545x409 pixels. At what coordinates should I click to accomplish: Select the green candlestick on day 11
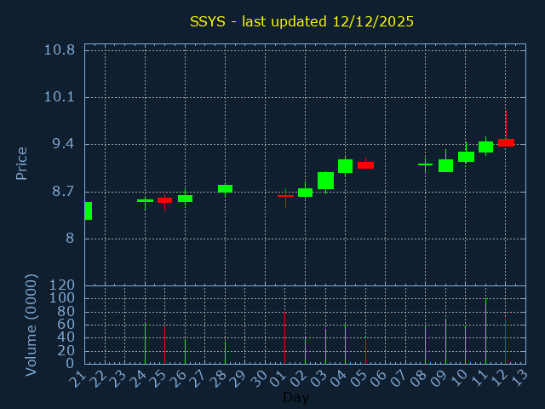pyautogui.click(x=485, y=147)
